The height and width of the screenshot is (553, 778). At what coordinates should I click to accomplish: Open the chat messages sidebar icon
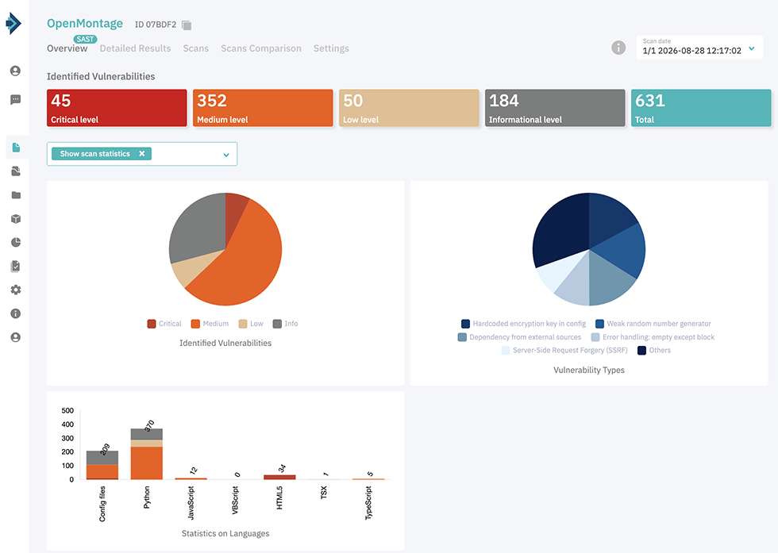pyautogui.click(x=15, y=100)
